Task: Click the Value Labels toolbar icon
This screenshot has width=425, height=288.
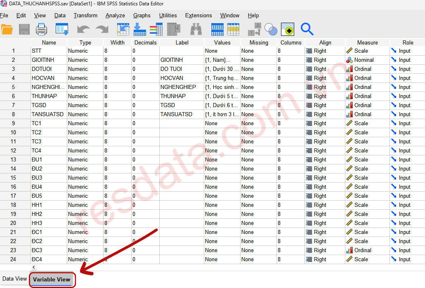Action: (254, 29)
